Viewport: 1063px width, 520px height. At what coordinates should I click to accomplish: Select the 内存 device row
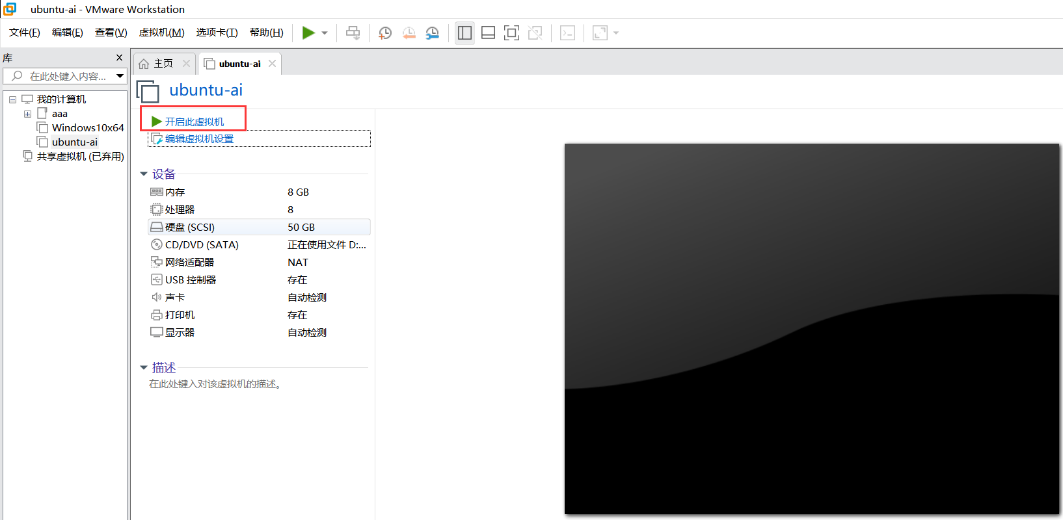pos(259,192)
